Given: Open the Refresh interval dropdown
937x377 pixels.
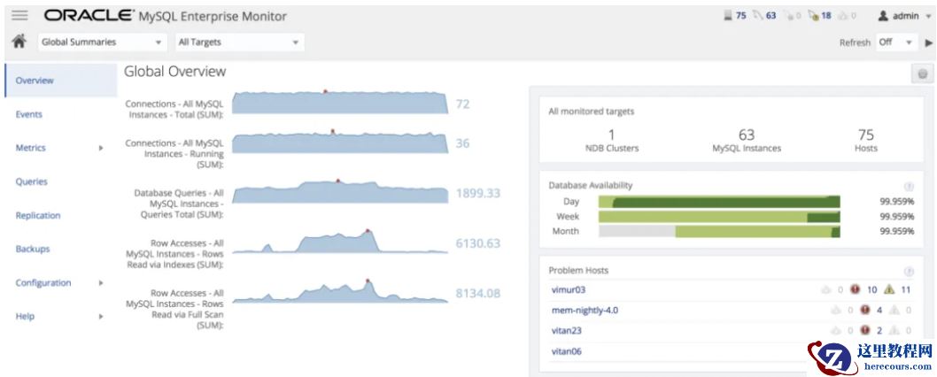Looking at the screenshot, I should [895, 42].
